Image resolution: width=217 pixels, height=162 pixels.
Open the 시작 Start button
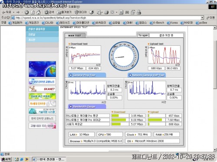6,159
